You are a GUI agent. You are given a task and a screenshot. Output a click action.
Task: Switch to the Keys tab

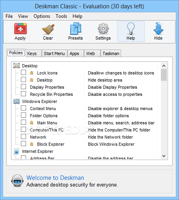pyautogui.click(x=34, y=53)
